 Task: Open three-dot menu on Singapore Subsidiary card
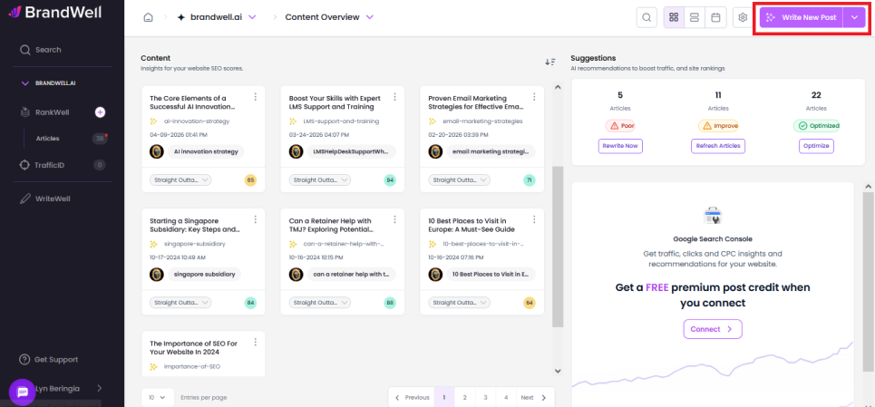point(256,219)
